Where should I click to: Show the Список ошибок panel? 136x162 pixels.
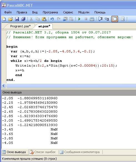[x=43, y=152]
